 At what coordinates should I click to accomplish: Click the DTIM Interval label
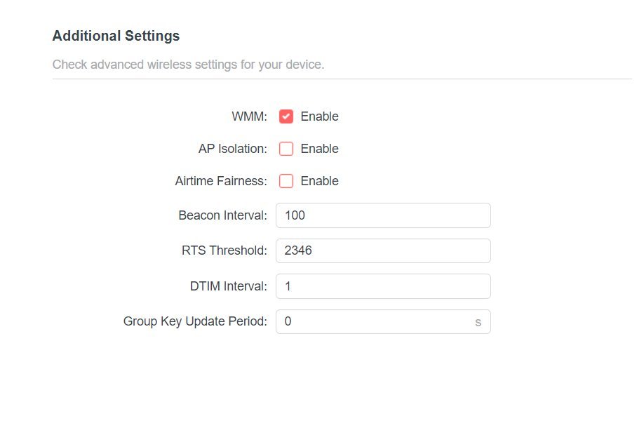pyautogui.click(x=229, y=286)
